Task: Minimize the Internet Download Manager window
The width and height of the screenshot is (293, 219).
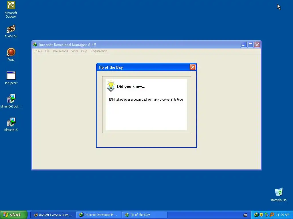Action: coord(243,45)
